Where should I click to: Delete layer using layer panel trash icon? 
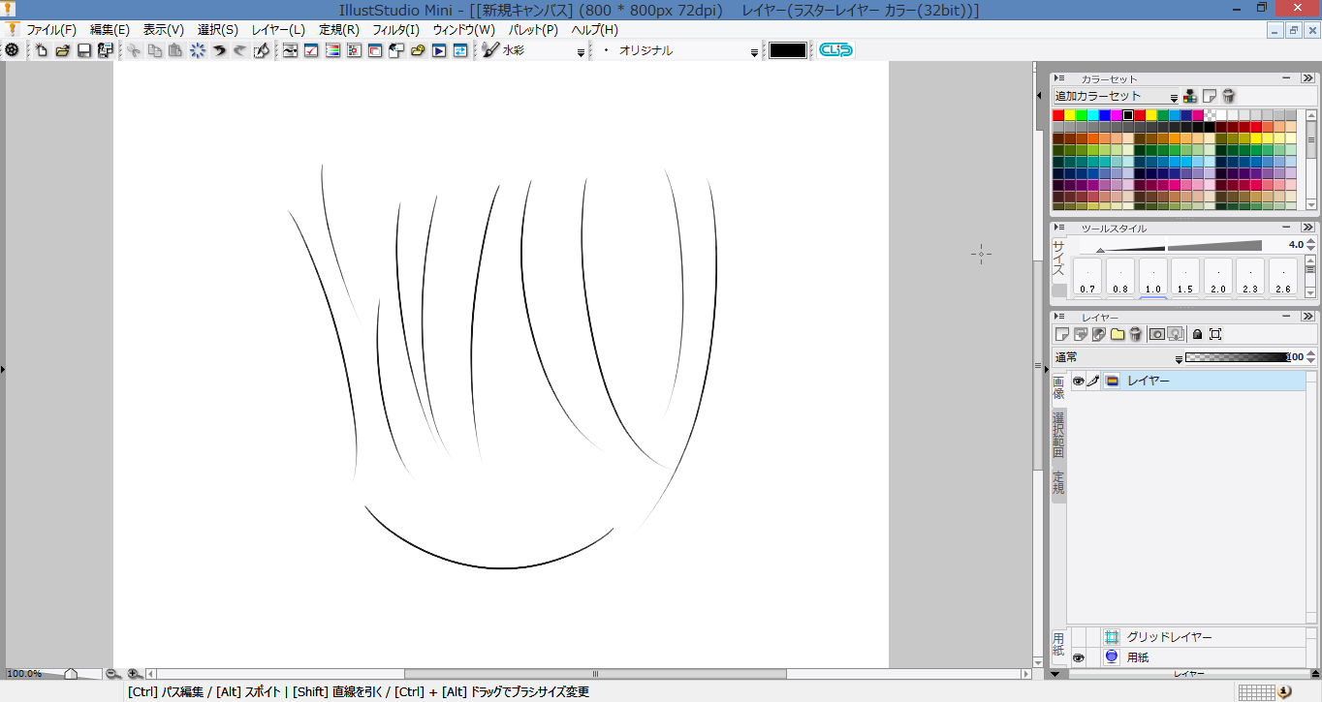coord(1135,334)
